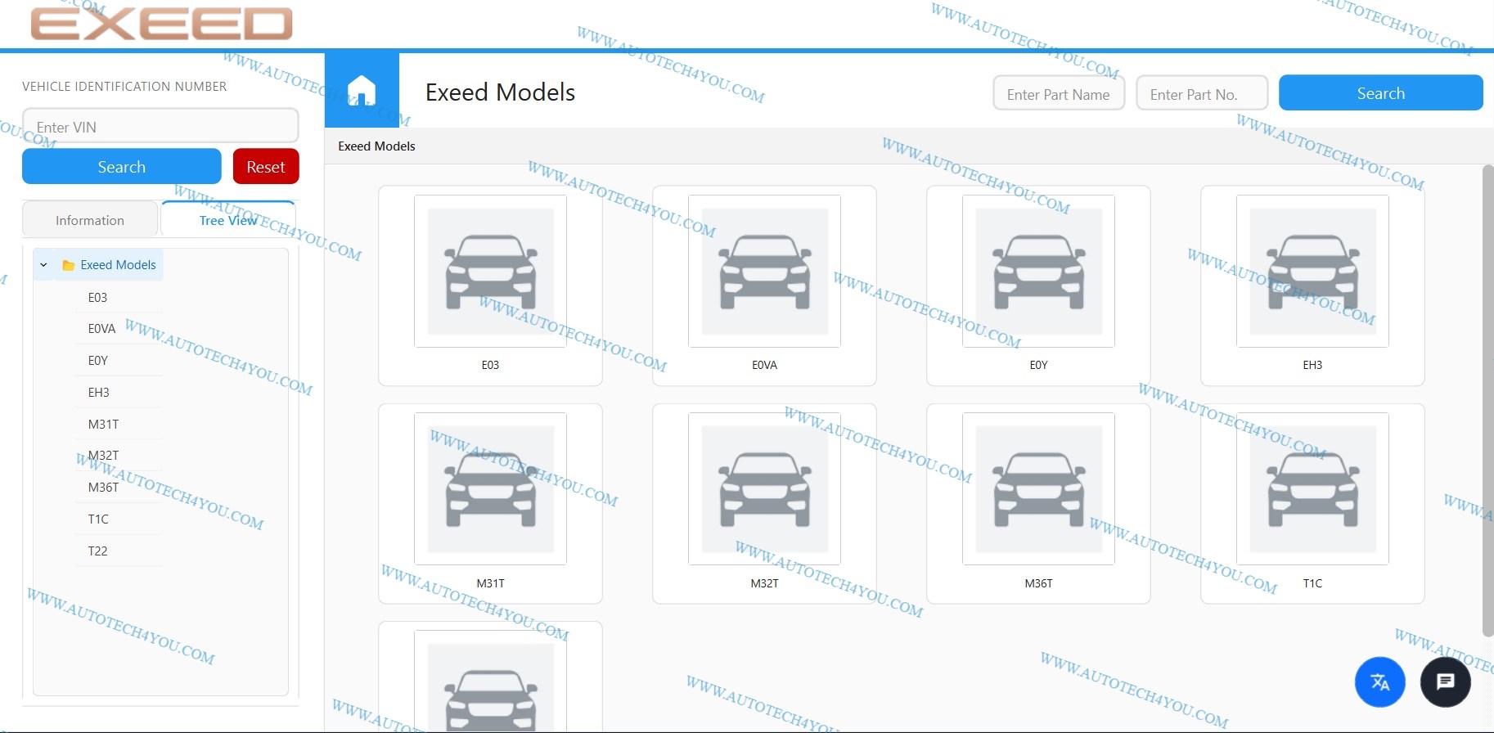Open the E0Y model car thumbnail
This screenshot has height=733, width=1494.
[x=1038, y=271]
